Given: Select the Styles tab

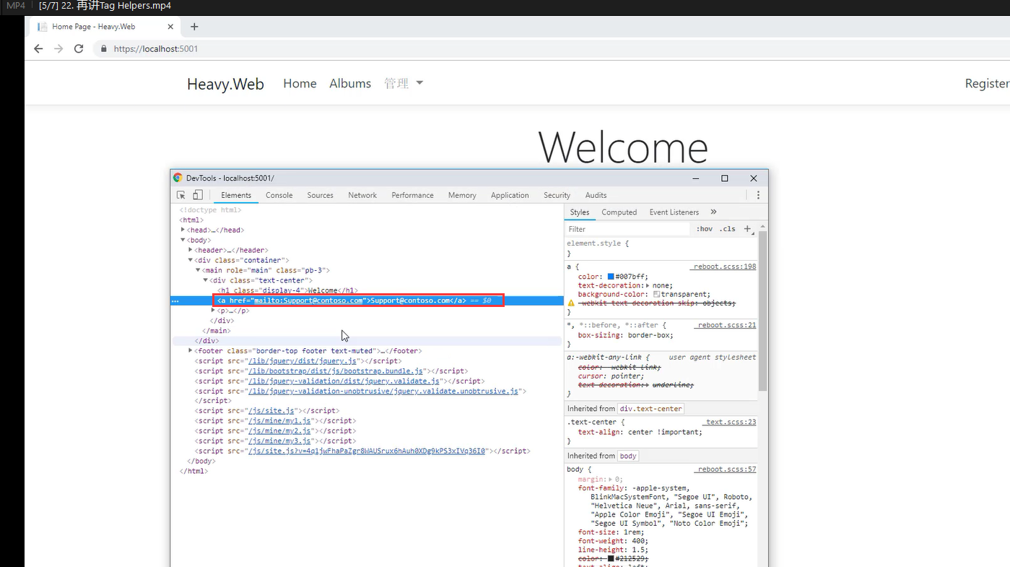Looking at the screenshot, I should (580, 212).
